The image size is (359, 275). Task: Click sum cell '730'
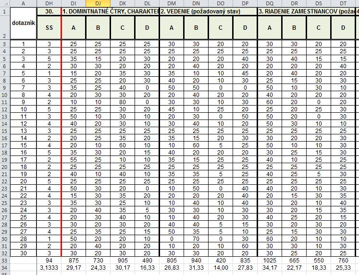[98, 261]
